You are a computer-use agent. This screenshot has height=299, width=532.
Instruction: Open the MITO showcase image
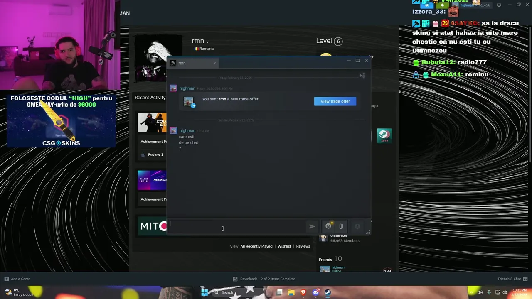[x=152, y=226]
